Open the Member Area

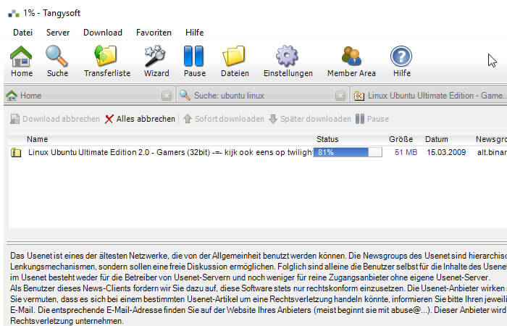351,62
